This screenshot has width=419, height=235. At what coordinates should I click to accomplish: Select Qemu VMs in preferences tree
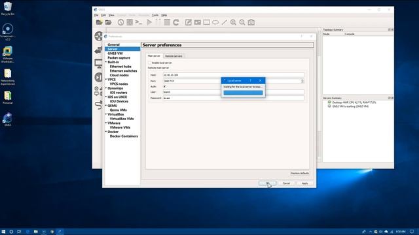118,110
